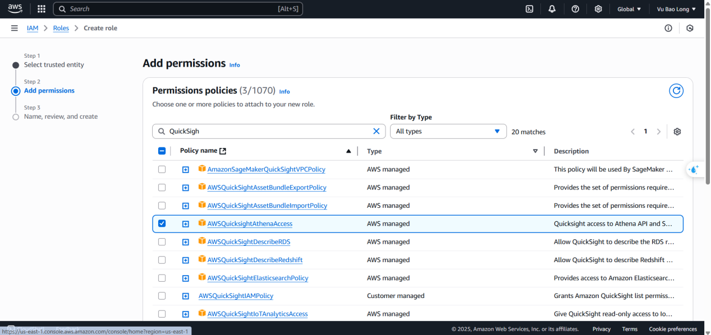The height and width of the screenshot is (335, 711).
Task: Select Step 2 Add permissions
Action: click(x=49, y=91)
